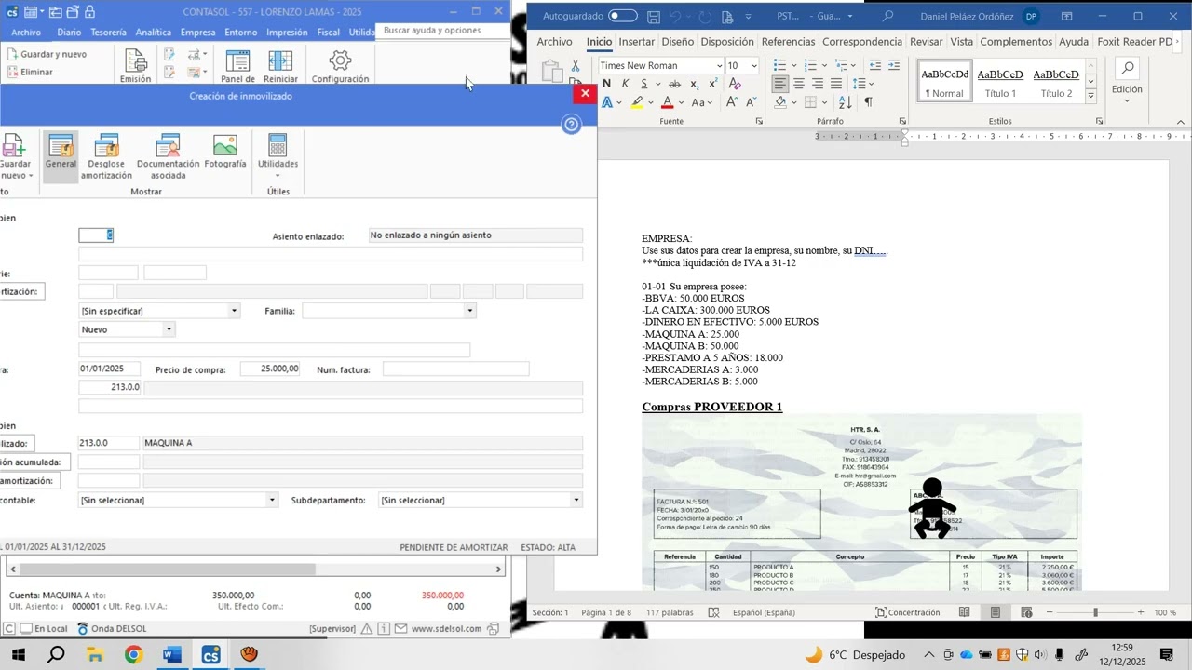Viewport: 1192px width, 670px height.
Task: Apply red font color in Word
Action: 667,102
